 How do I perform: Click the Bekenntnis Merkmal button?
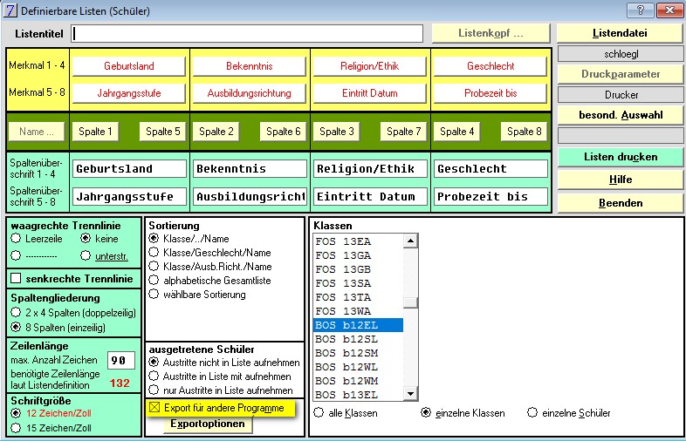(x=249, y=66)
